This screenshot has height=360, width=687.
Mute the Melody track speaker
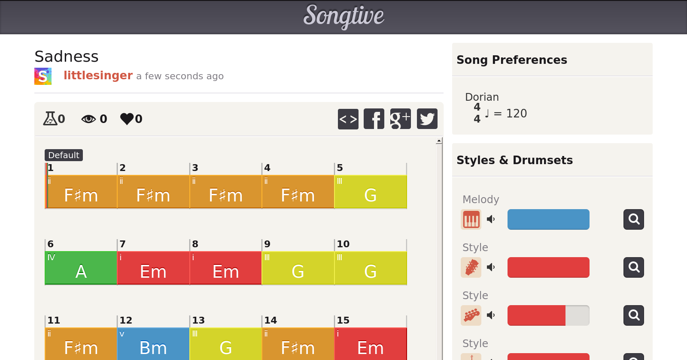click(491, 219)
